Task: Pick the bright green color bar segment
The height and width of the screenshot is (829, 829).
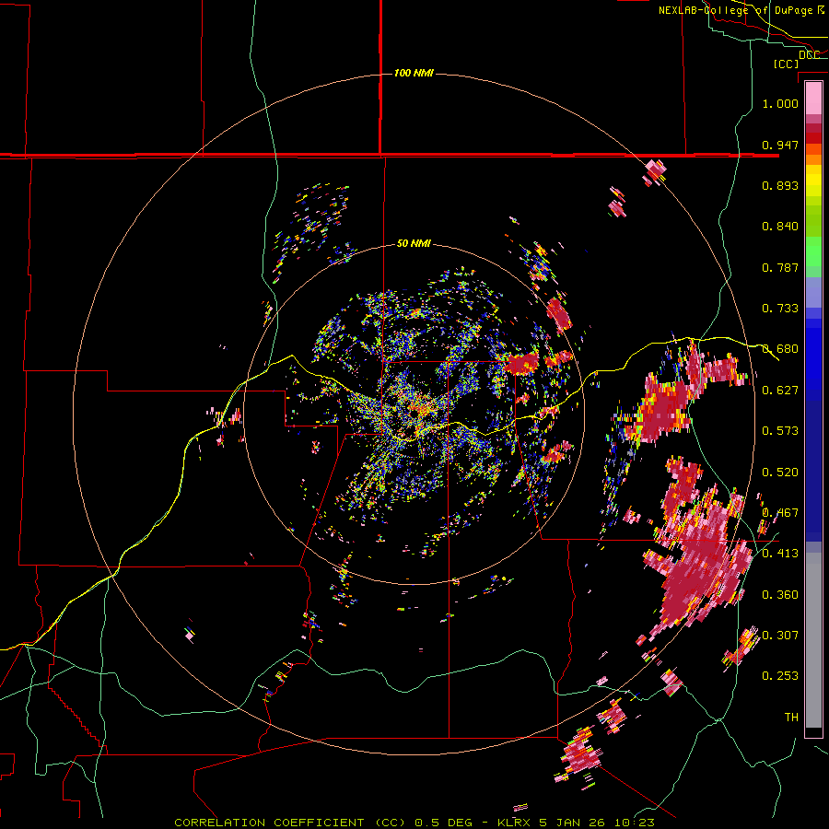Action: coord(813,252)
